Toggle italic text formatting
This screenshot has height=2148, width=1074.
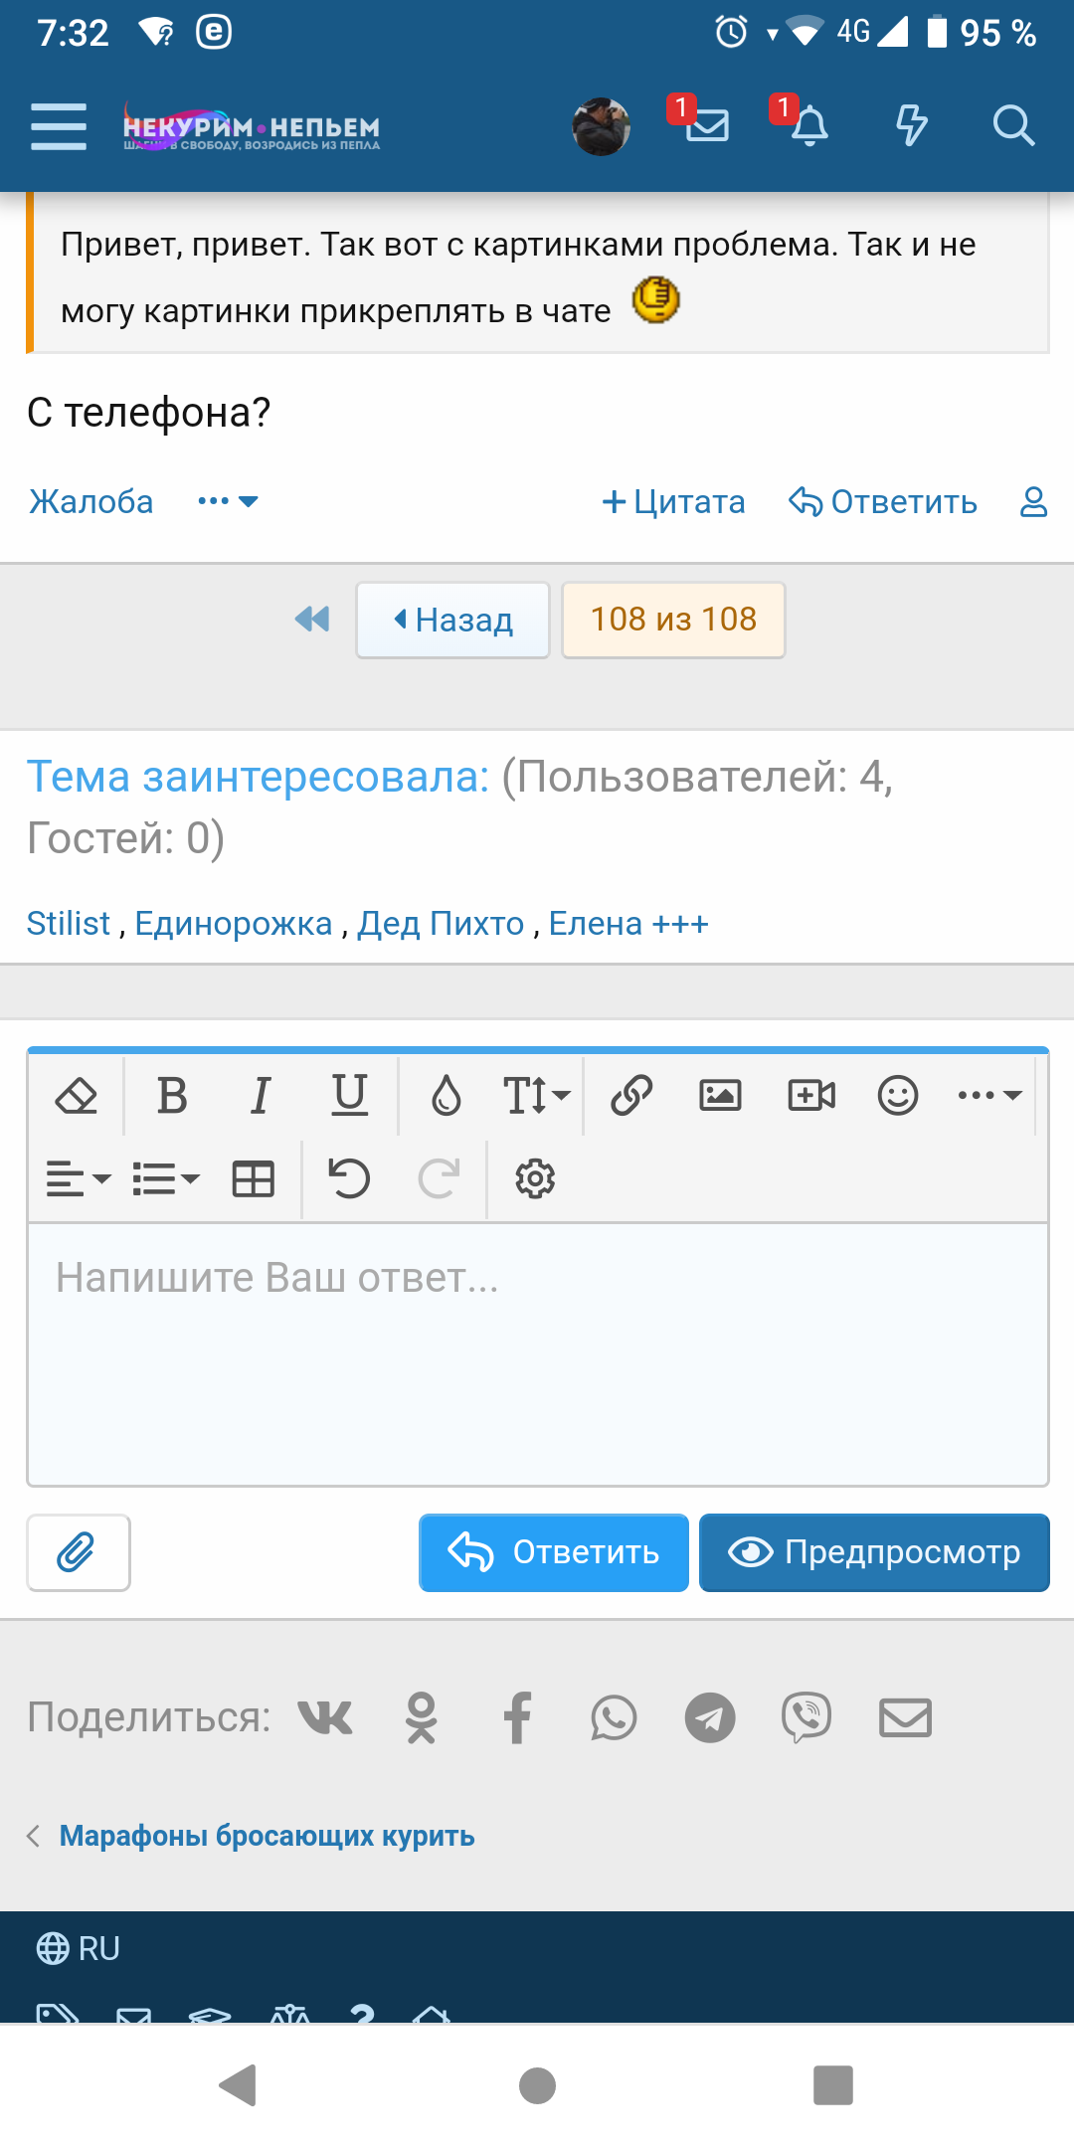[x=261, y=1096]
